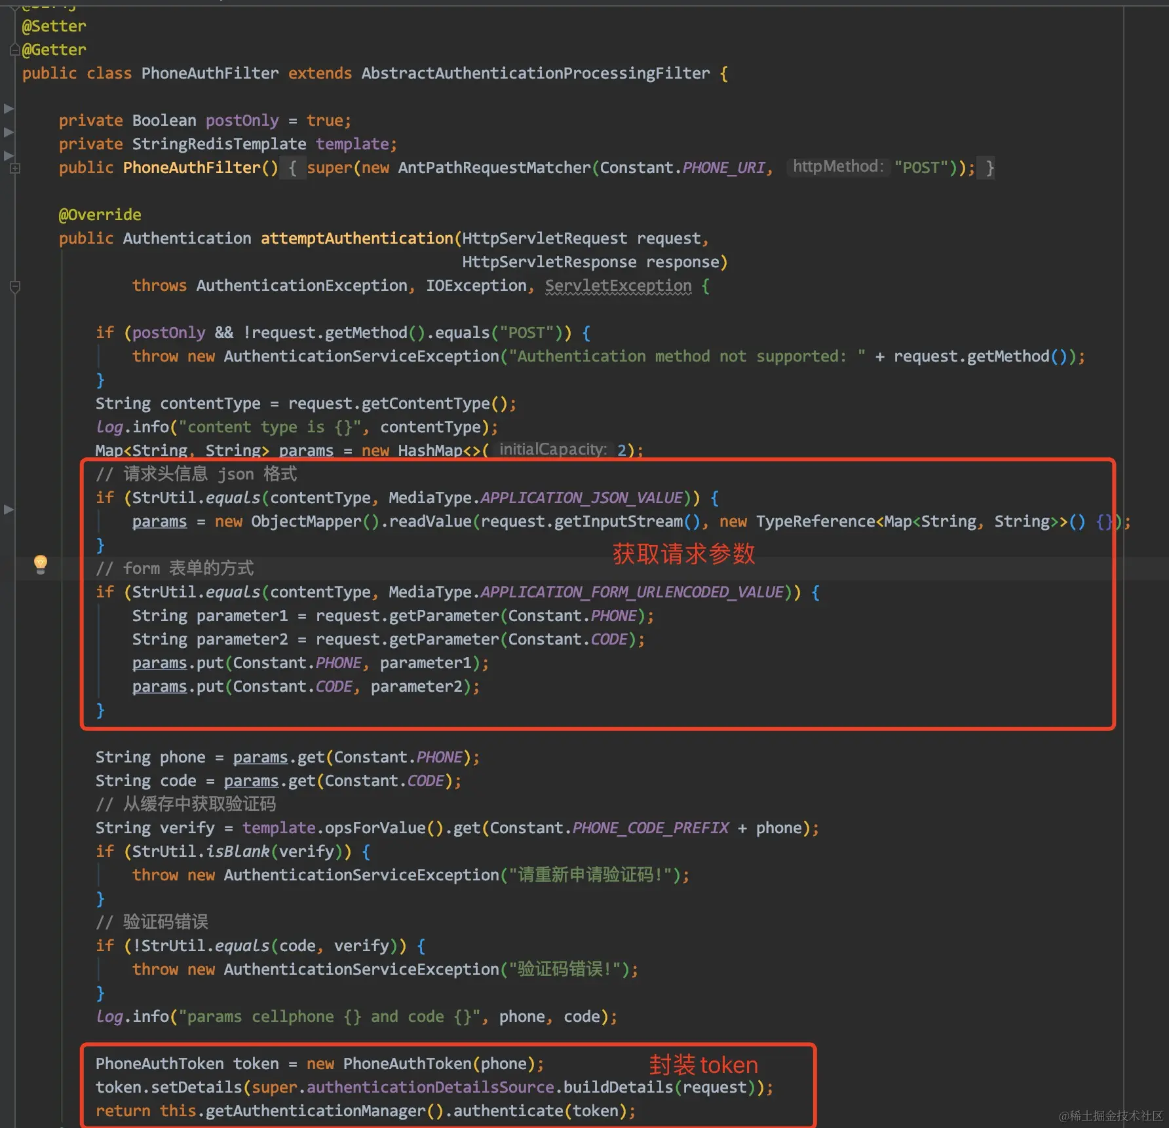1169x1128 pixels.
Task: Click the httpMethod: parameter hint
Action: tap(838, 166)
